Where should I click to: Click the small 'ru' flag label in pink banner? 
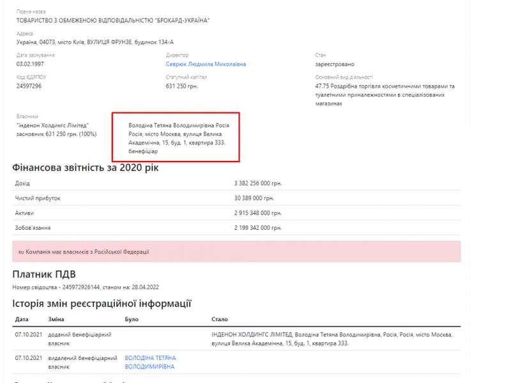(x=20, y=252)
